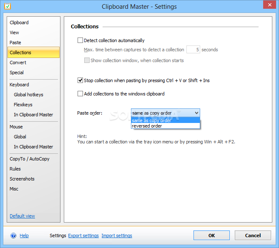Open the Screenshots settings page
Screen dimensions: 279x248
[22, 179]
